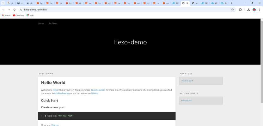Bookmark this page with the star icon
The height and width of the screenshot is (126, 263).
[x=232, y=10]
